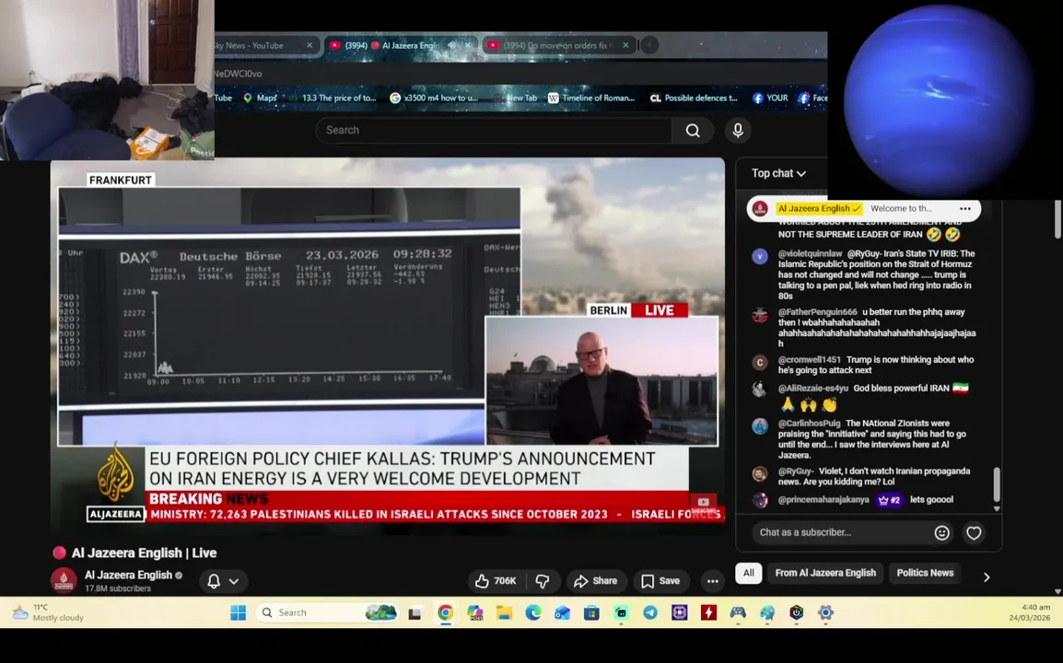Image resolution: width=1063 pixels, height=663 pixels.
Task: Click the YouTube subscribe watermark on the video
Action: (703, 505)
